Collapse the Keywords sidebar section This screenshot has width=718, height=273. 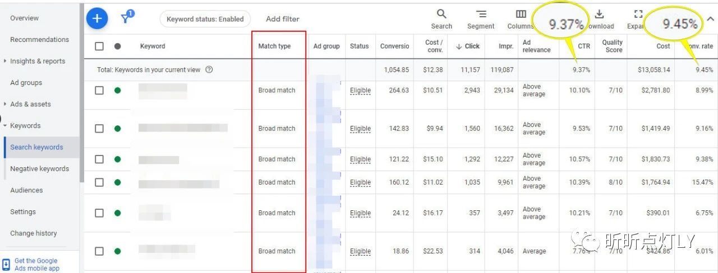click(5, 126)
